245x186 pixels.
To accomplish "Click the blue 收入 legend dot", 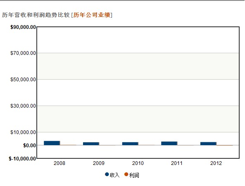I will [x=107, y=174].
